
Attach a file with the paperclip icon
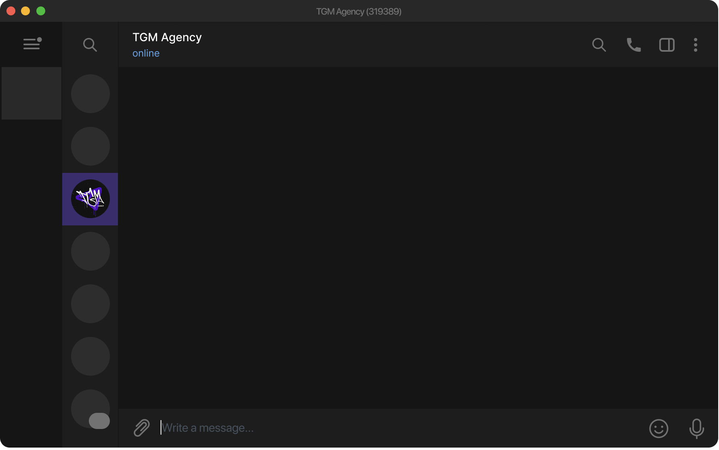pos(142,428)
